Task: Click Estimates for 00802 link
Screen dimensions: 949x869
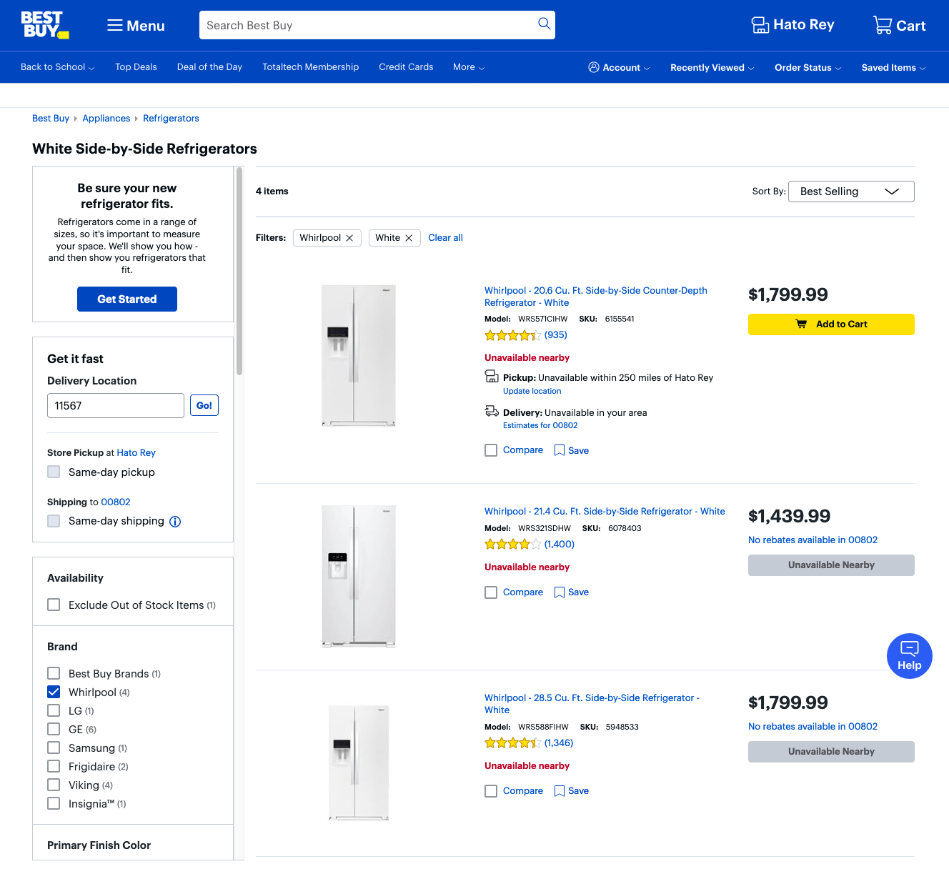Action: (540, 425)
